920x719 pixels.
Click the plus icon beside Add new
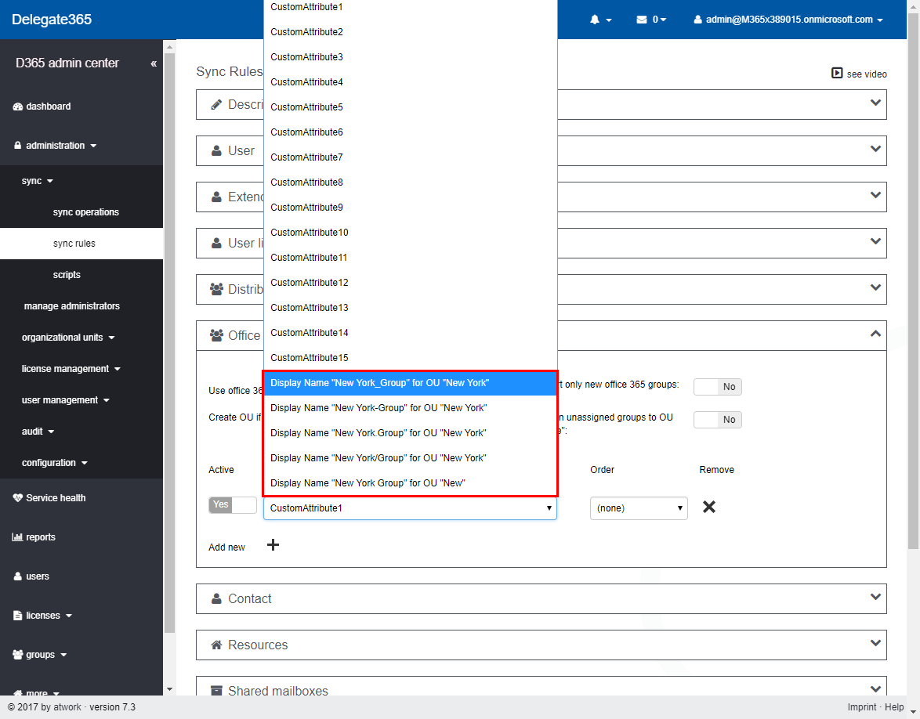(273, 545)
